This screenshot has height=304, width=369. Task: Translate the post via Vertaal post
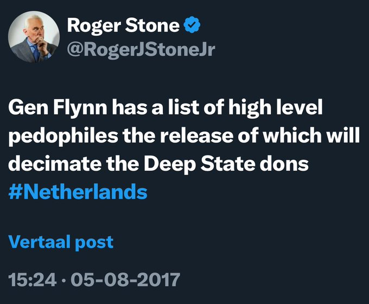(61, 242)
